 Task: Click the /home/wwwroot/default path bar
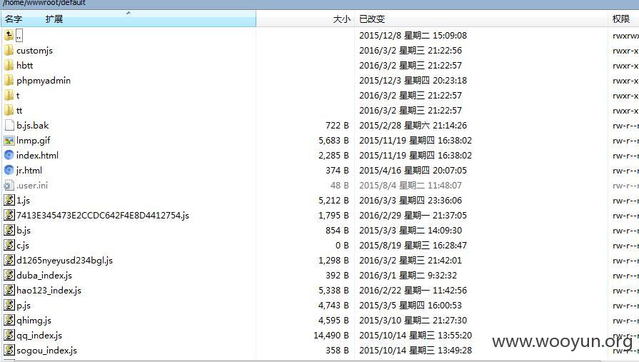pos(320,4)
